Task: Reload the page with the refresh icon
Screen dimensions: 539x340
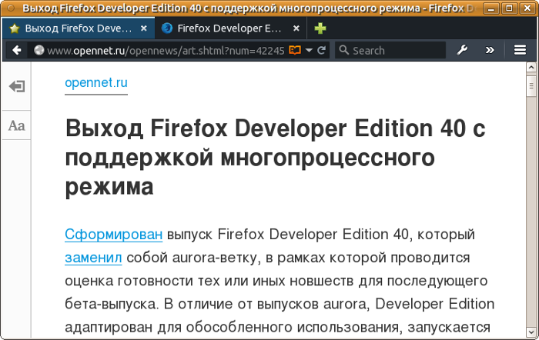Action: pyautogui.click(x=321, y=51)
